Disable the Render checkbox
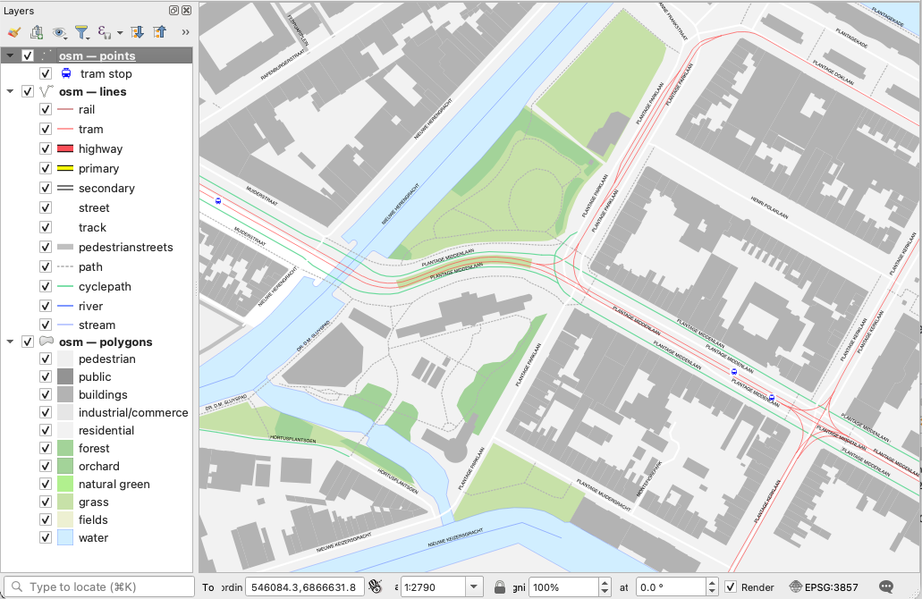 [732, 587]
